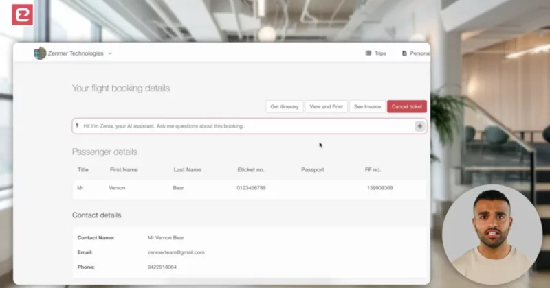The height and width of the screenshot is (288, 550).
Task: Click the red Cancel ticket button
Action: pos(406,107)
